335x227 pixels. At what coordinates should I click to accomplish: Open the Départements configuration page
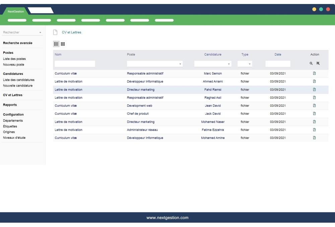tap(13, 121)
